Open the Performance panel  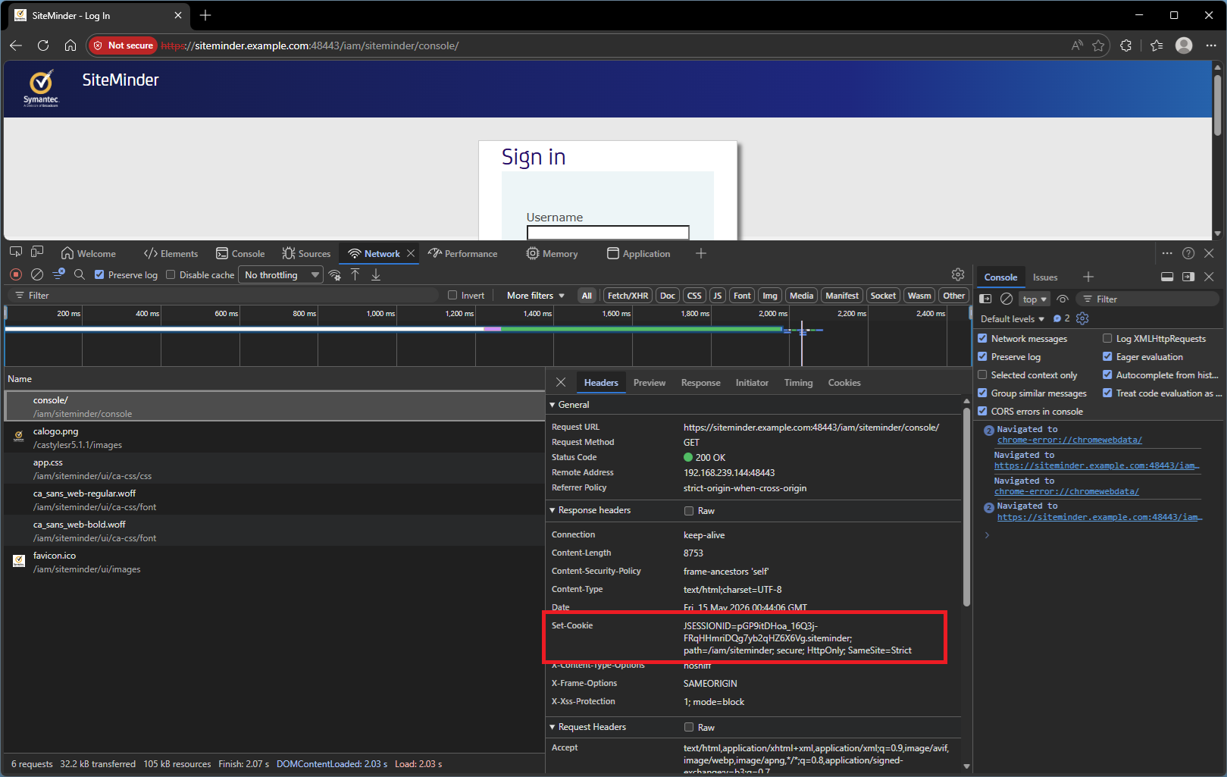[x=463, y=254]
